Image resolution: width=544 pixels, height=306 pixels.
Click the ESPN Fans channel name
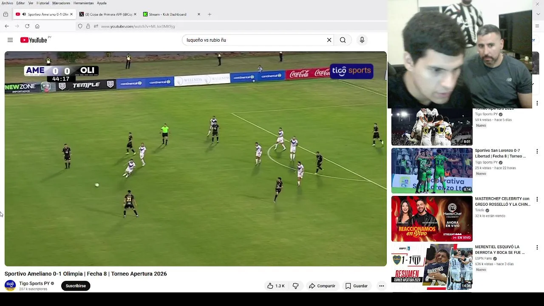[483, 258]
